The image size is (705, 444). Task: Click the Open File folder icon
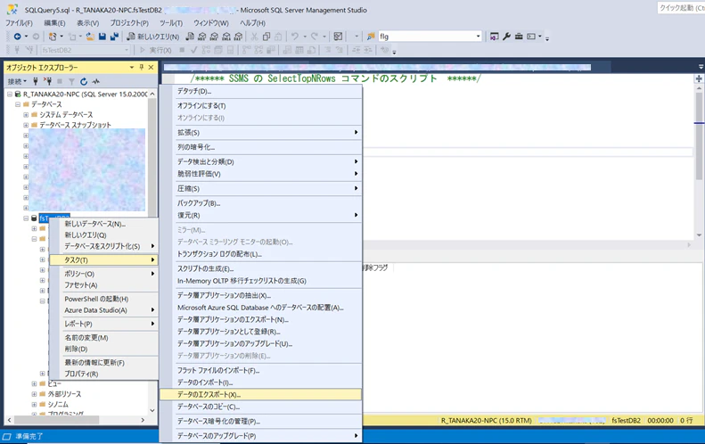(90, 37)
